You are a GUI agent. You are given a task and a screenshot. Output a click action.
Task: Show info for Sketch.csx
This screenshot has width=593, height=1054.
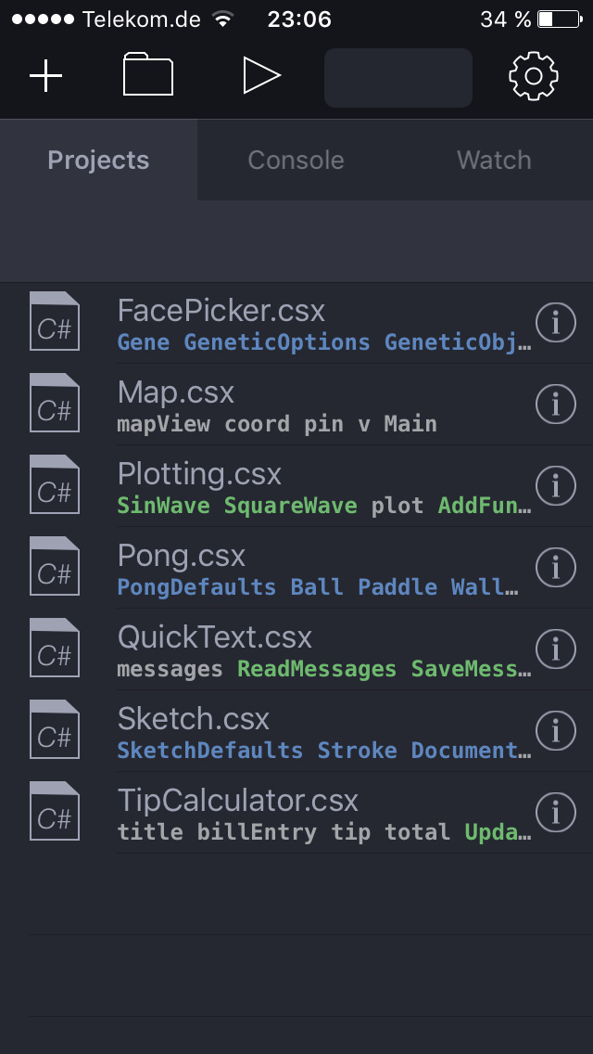click(x=556, y=730)
